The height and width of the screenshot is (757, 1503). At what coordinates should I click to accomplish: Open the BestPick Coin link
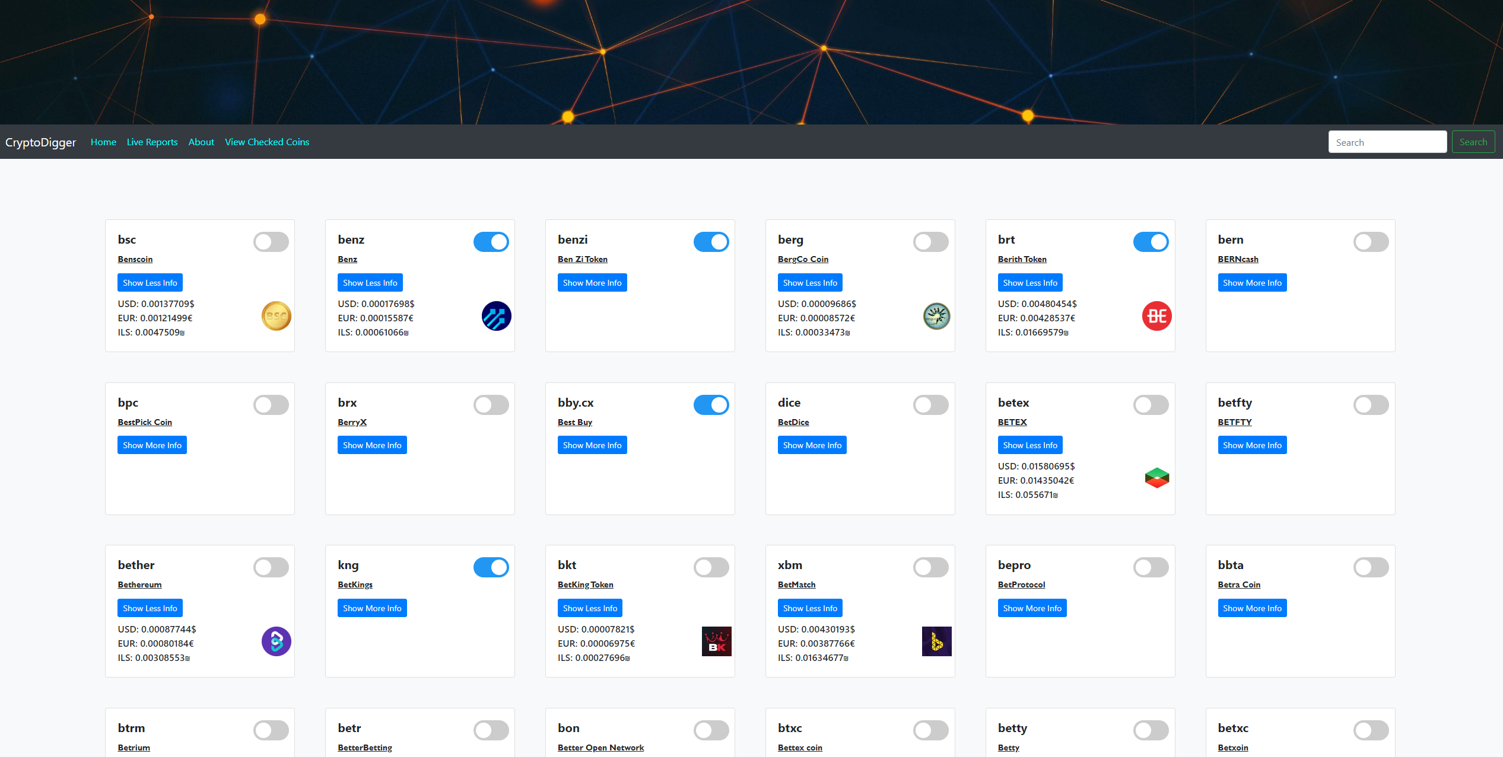145,422
